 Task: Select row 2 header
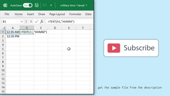[3, 36]
